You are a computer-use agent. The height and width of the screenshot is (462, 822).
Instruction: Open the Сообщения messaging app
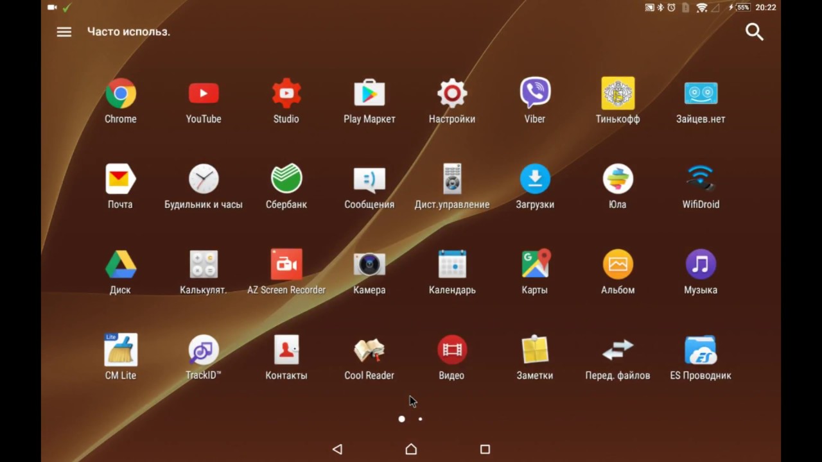tap(369, 179)
